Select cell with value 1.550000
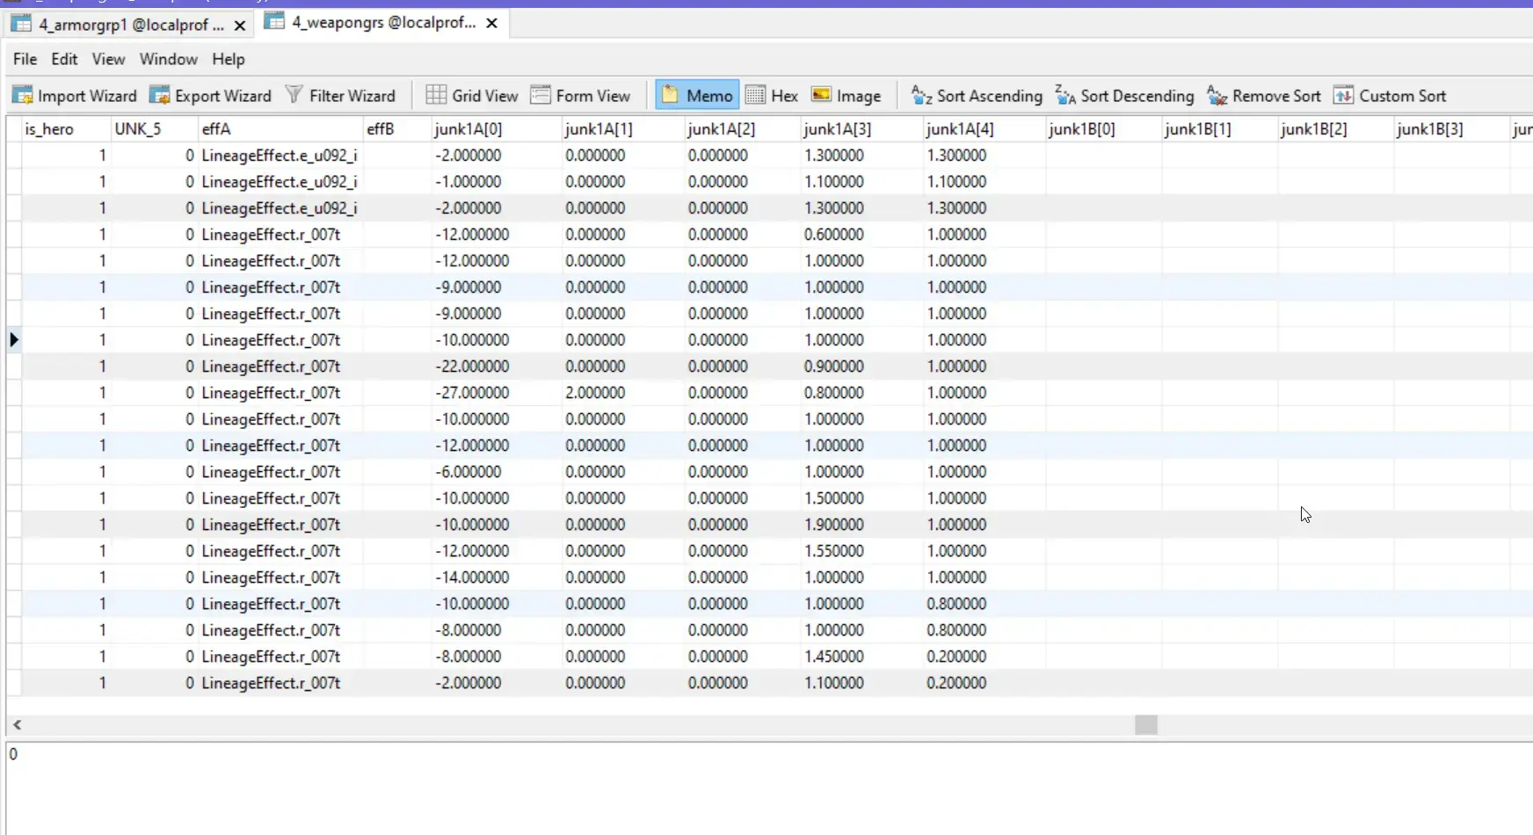Viewport: 1533px width, 835px height. point(861,551)
